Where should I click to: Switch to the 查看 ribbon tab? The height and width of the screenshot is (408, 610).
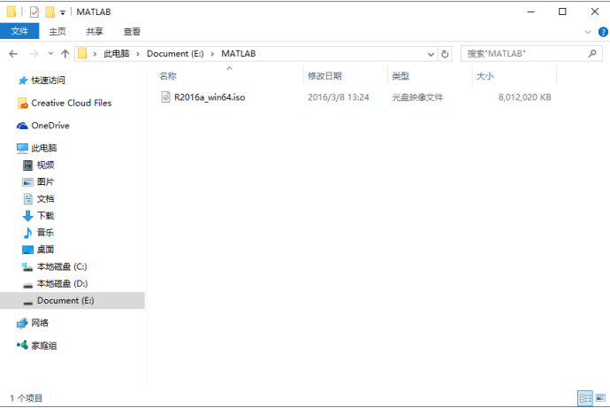(x=132, y=32)
